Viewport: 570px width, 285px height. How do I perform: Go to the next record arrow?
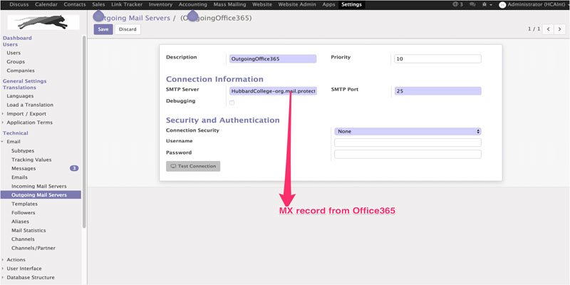coord(559,29)
